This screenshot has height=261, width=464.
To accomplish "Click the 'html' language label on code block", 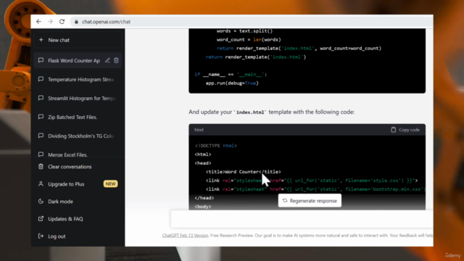I will pyautogui.click(x=199, y=130).
